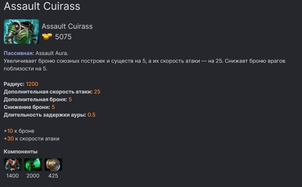The height and width of the screenshot is (187, 302).
Task: Click the 2000 component price
Action: 33,176
